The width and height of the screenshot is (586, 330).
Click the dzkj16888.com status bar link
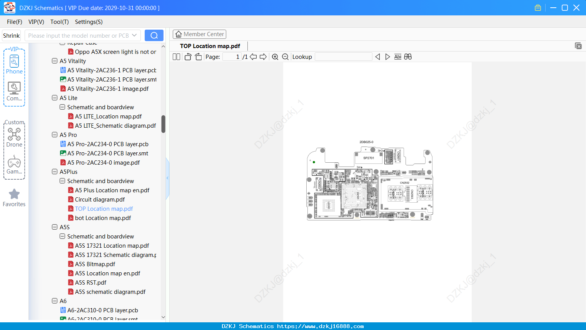320,326
